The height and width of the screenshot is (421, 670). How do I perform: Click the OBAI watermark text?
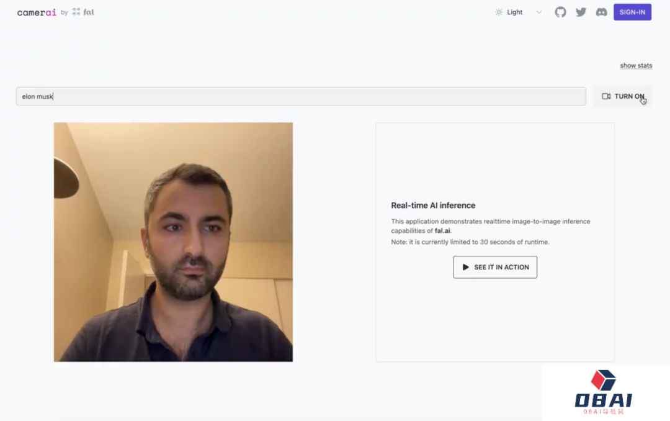[603, 401]
